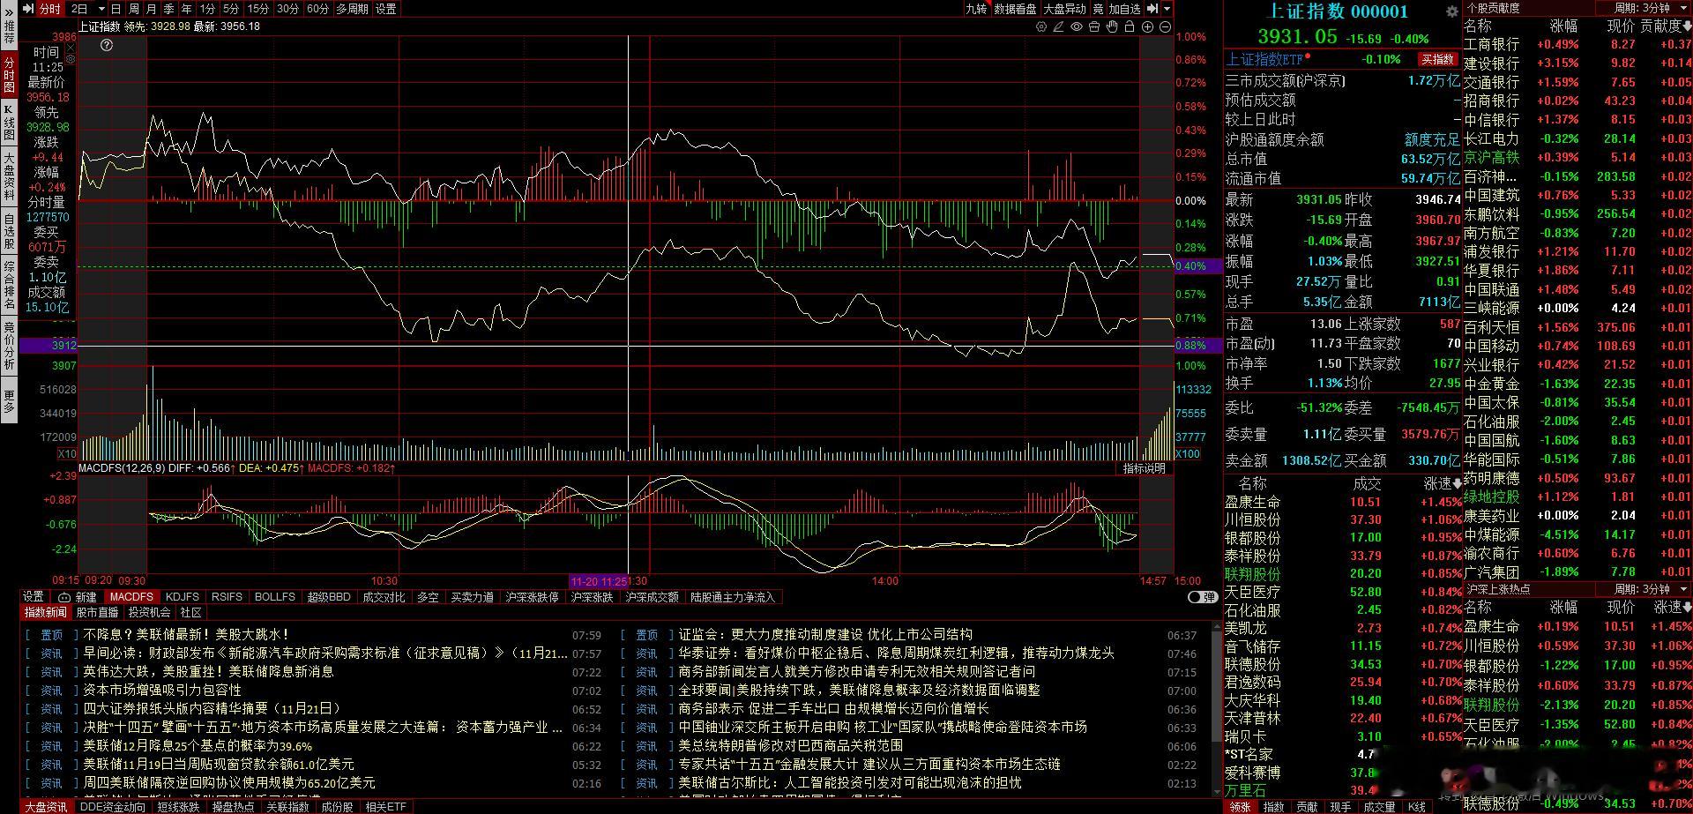Toggle the chart lock icon
Viewport: 1693px width, 814px height.
click(1130, 27)
